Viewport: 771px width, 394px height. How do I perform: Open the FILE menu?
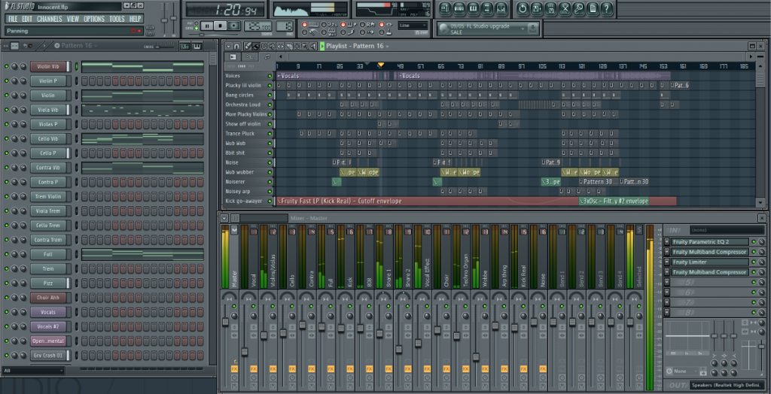(13, 19)
